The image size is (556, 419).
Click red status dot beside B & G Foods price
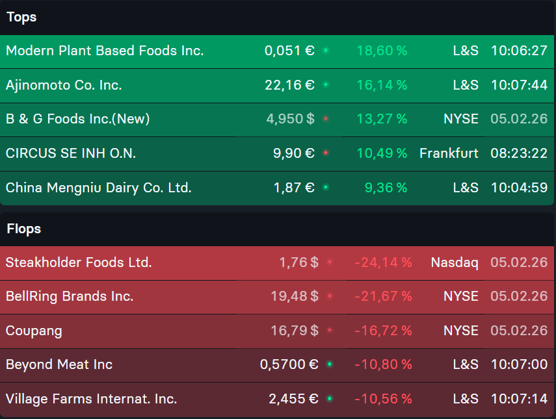(326, 119)
